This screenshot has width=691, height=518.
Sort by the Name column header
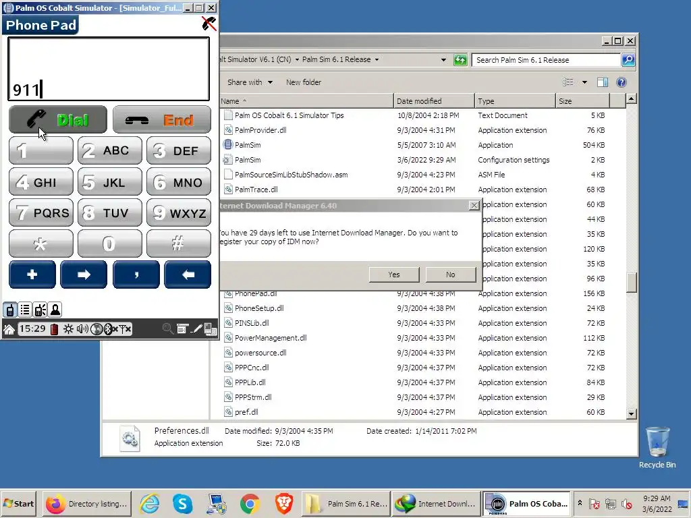pos(306,101)
